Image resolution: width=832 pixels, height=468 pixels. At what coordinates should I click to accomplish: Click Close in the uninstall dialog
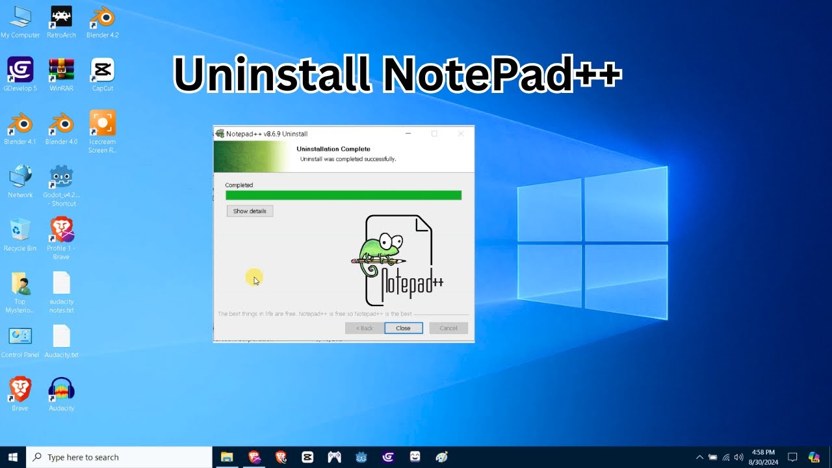[x=403, y=328]
